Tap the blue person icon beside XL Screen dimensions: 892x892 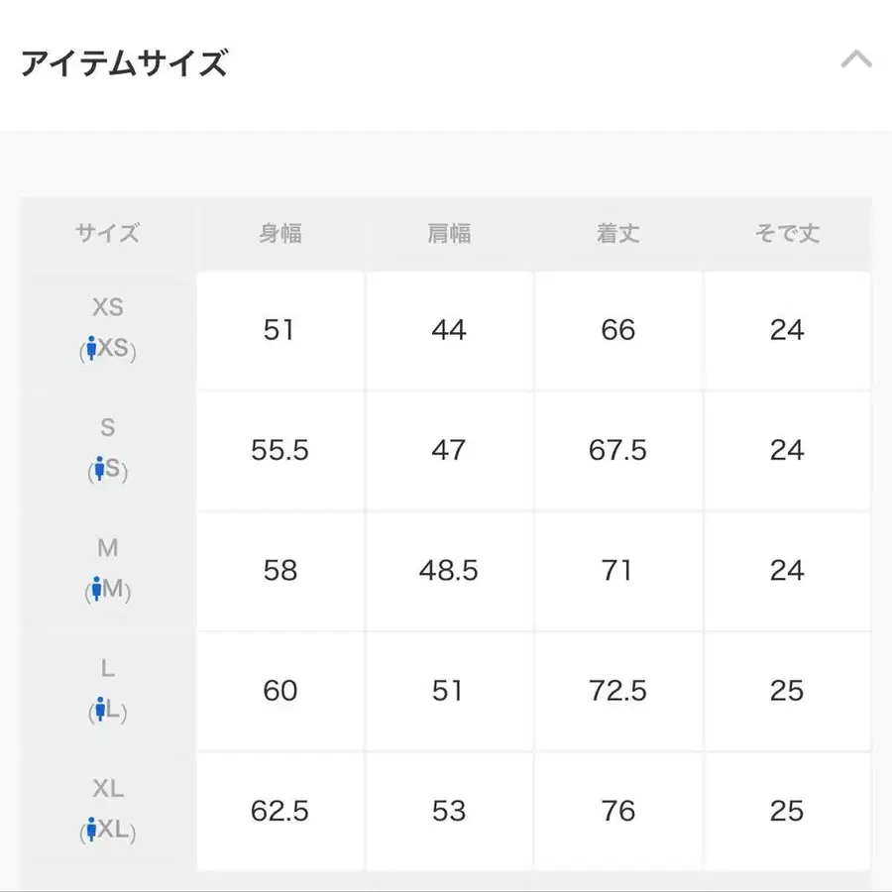pyautogui.click(x=91, y=830)
